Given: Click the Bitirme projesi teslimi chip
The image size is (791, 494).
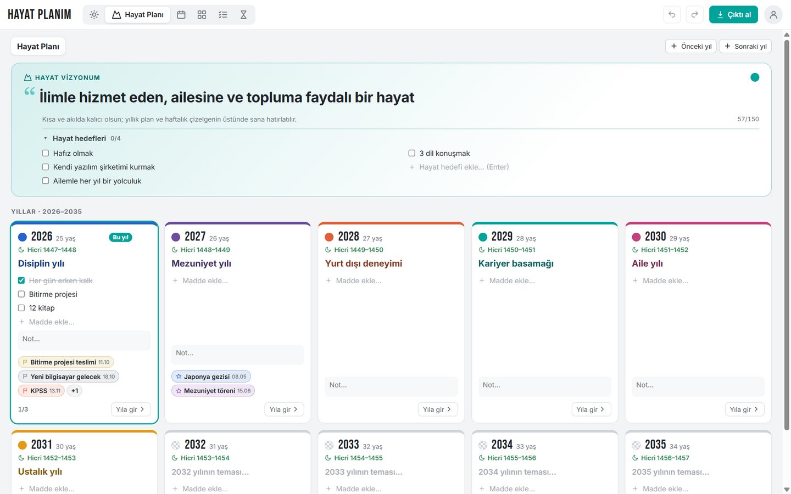Looking at the screenshot, I should tap(66, 362).
